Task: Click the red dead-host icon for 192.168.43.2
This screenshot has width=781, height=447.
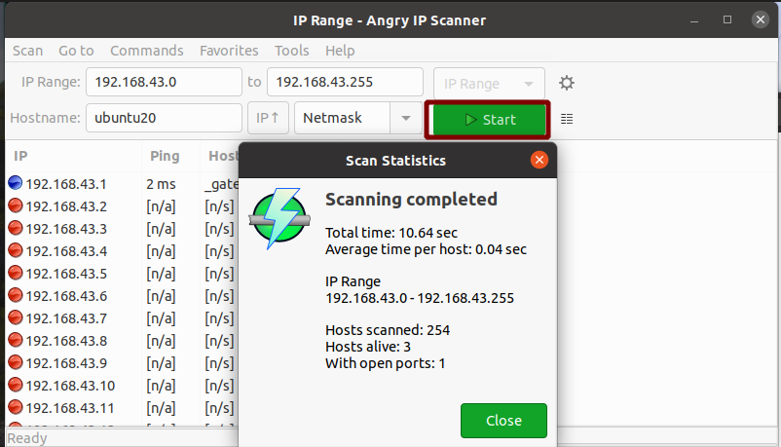Action: [x=15, y=205]
